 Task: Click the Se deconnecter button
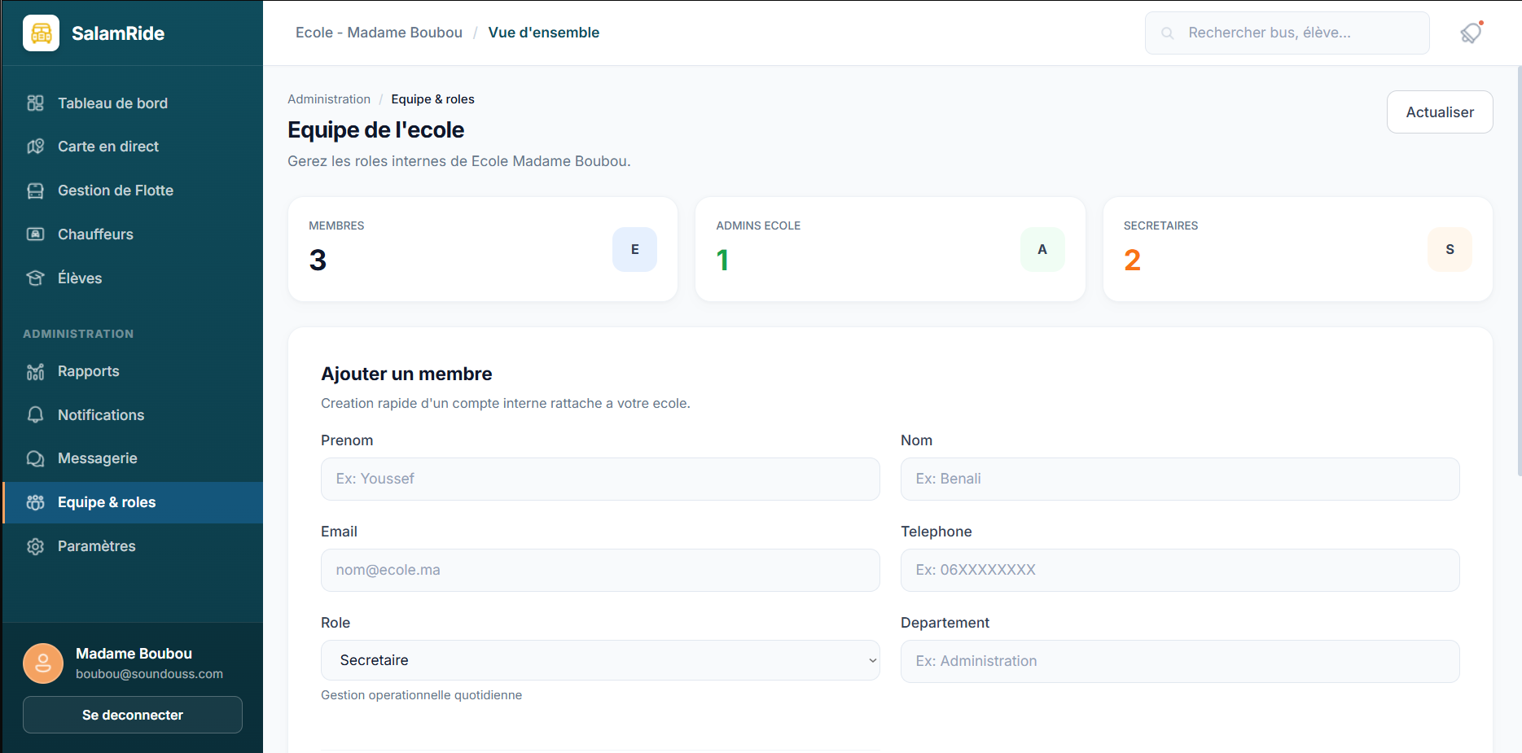(x=133, y=715)
